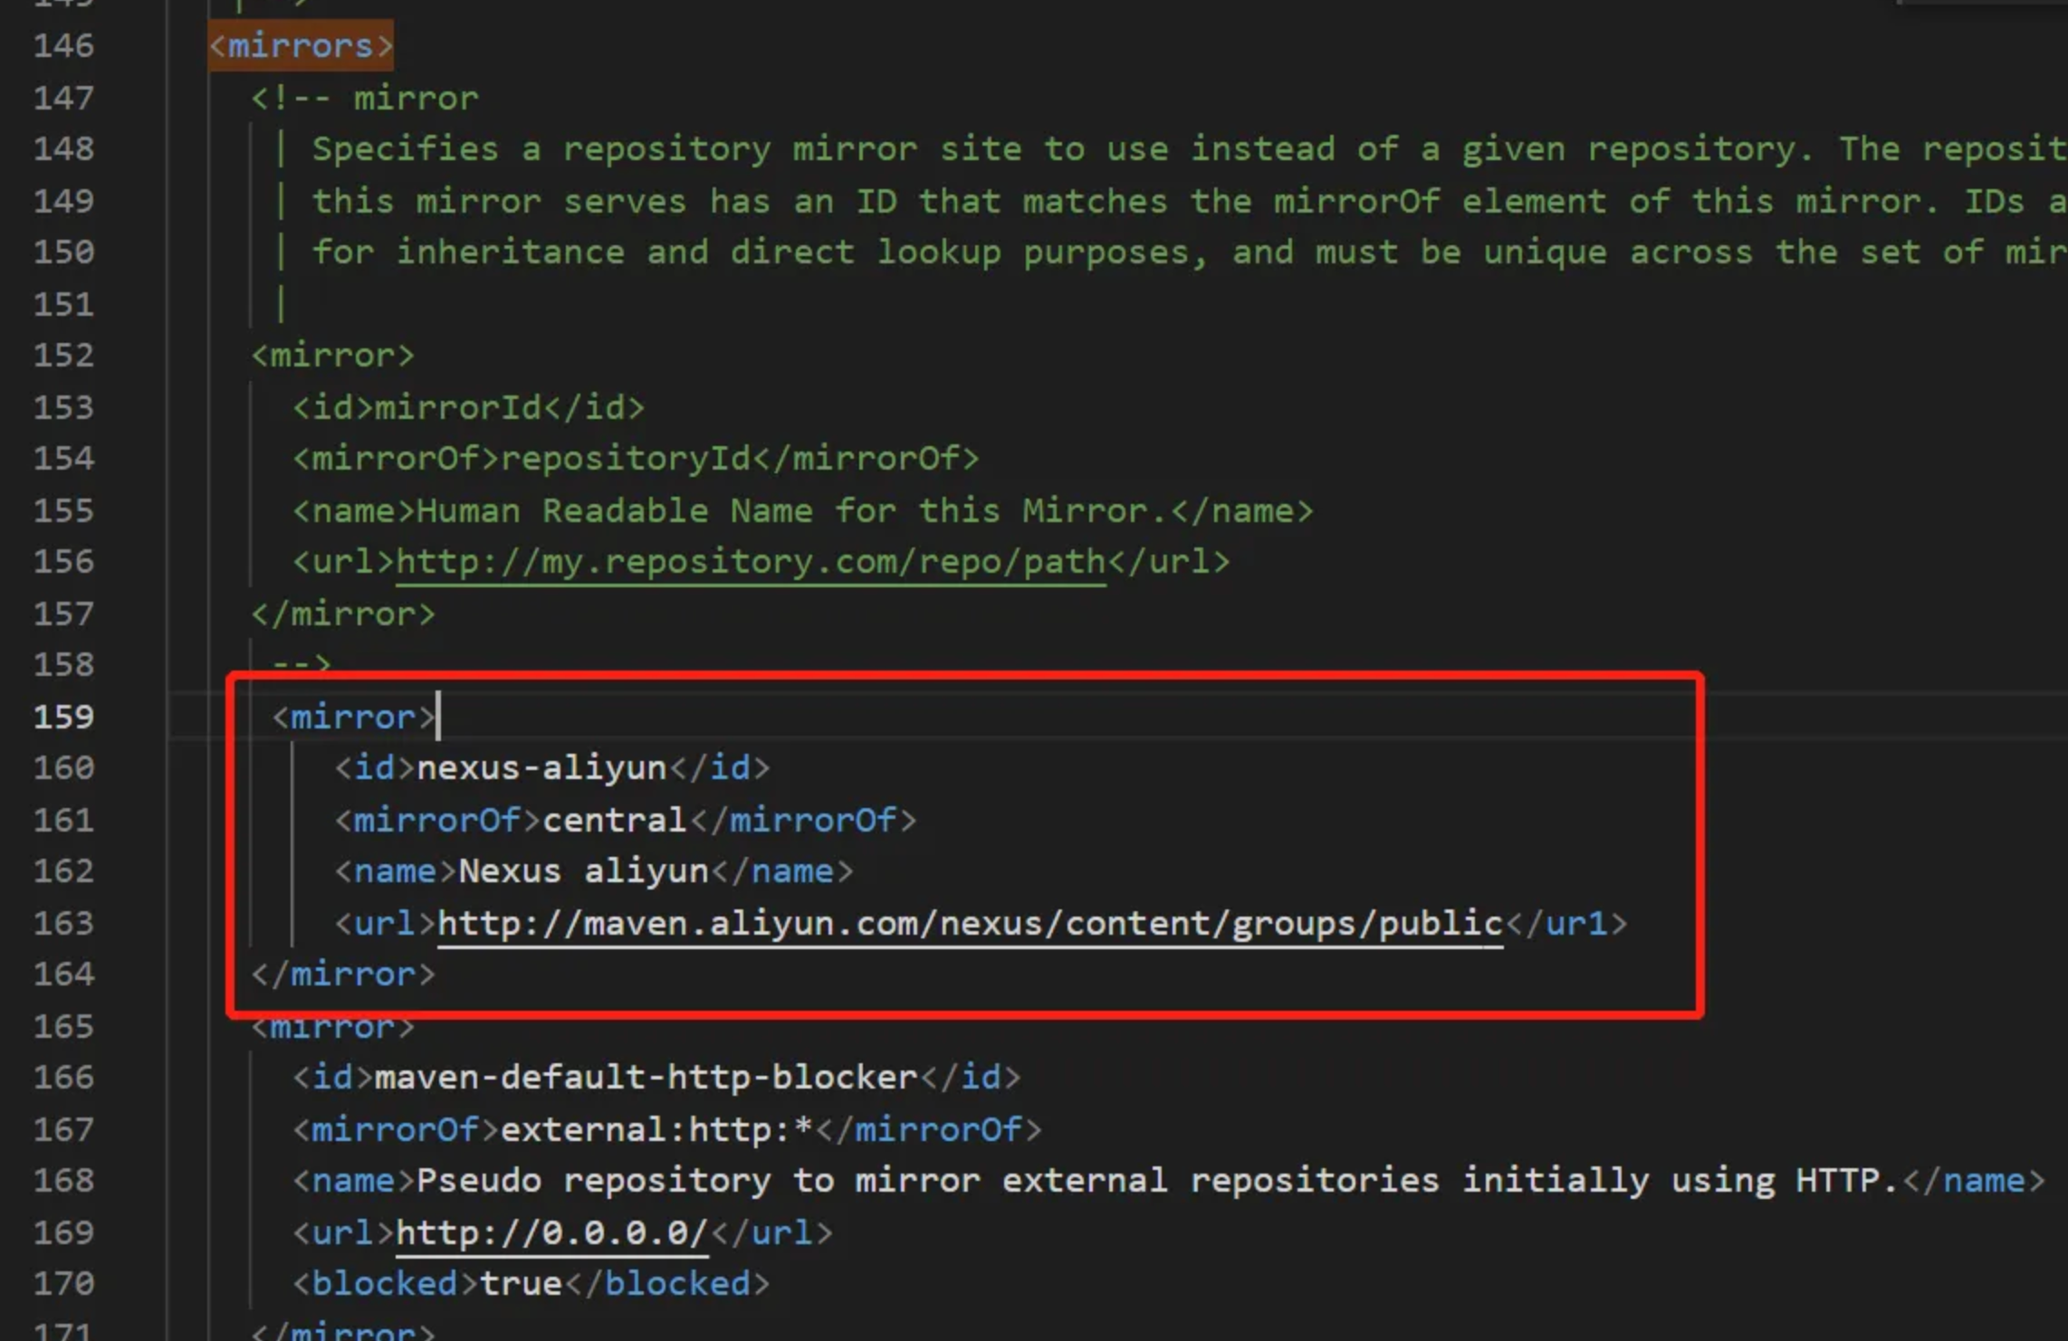
Task: Open the my.repository.com repo path link
Action: point(750,562)
